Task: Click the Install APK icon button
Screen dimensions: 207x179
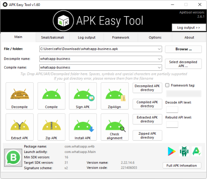Action: pyautogui.click(x=83, y=127)
